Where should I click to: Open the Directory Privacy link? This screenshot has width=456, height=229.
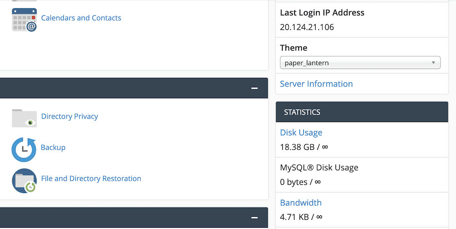[69, 116]
